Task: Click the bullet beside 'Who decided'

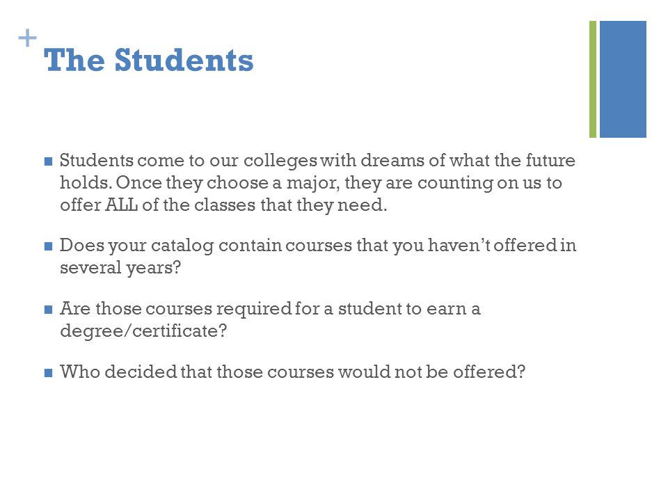Action: [48, 373]
